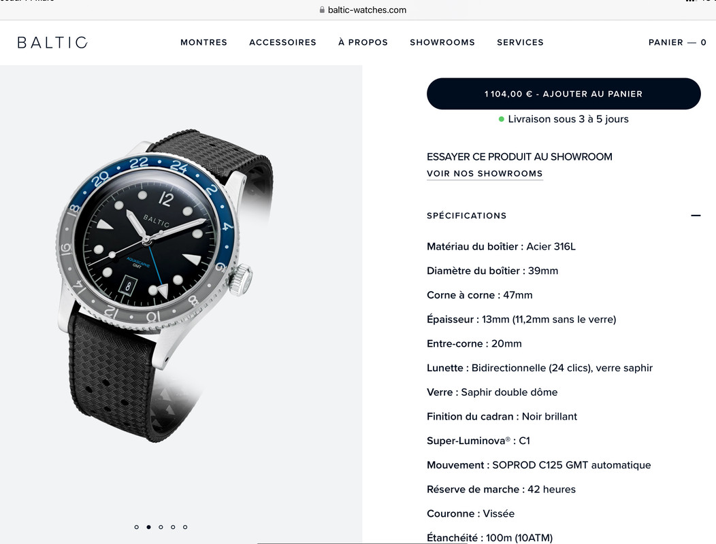This screenshot has width=716, height=544.
Task: Collapse Spécifications with the minus icon
Action: pyautogui.click(x=696, y=216)
